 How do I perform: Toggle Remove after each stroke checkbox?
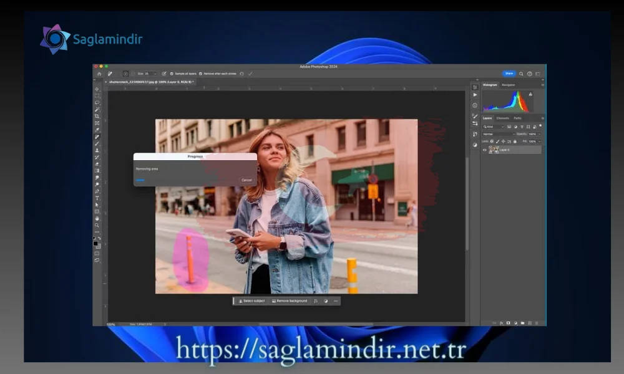click(200, 74)
